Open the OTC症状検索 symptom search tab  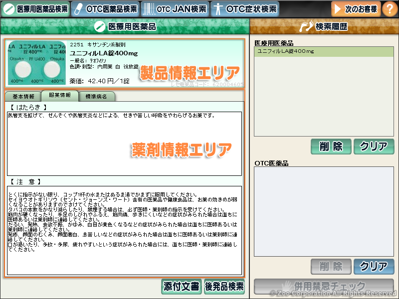coord(245,9)
